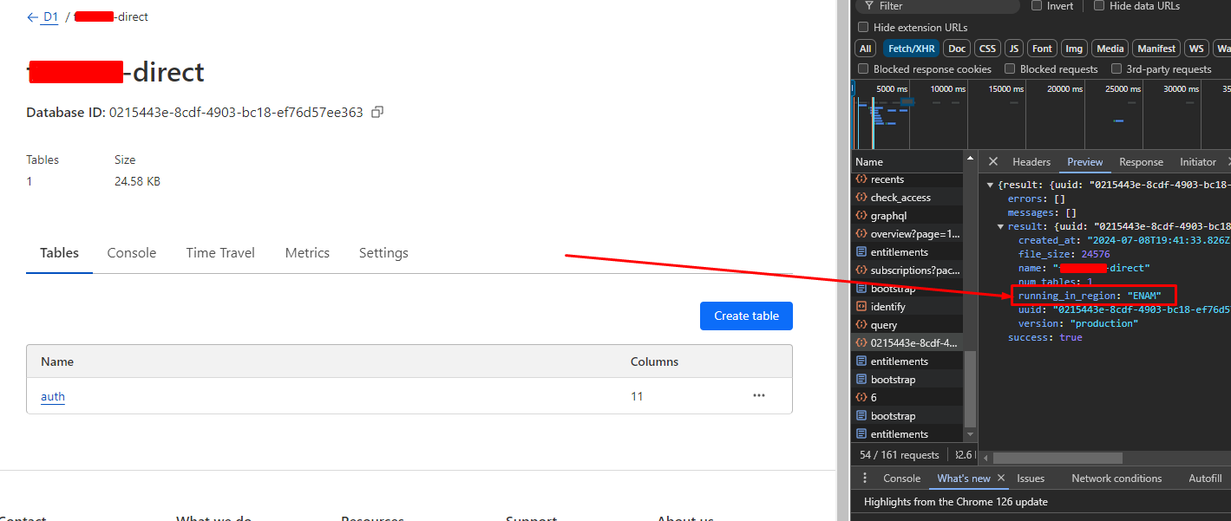Click left arrow of Preview horizontal scrollbar
This screenshot has width=1231, height=521.
986,458
